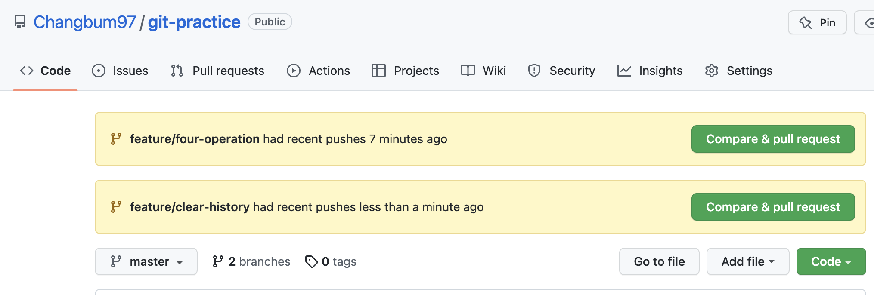The height and width of the screenshot is (295, 874).
Task: Compare & pull request for feature/clear-history
Action: pyautogui.click(x=773, y=207)
